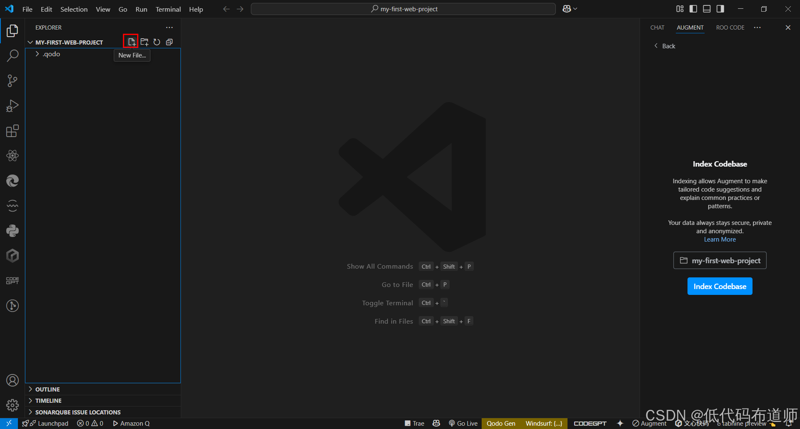Switch to the ROO CODE tab
Viewport: 800px width, 429px height.
click(x=730, y=27)
